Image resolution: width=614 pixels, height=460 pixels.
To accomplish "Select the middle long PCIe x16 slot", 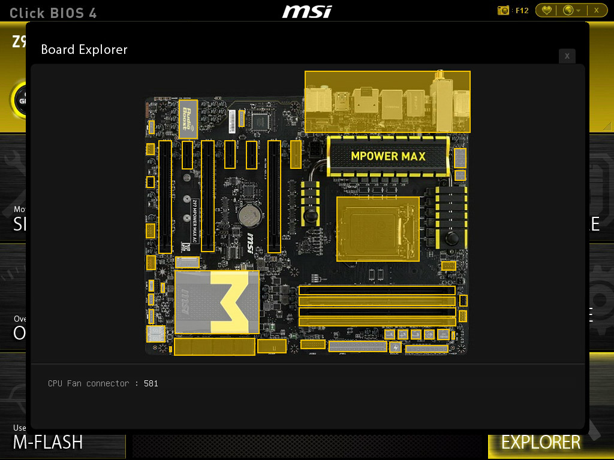I will (x=207, y=196).
